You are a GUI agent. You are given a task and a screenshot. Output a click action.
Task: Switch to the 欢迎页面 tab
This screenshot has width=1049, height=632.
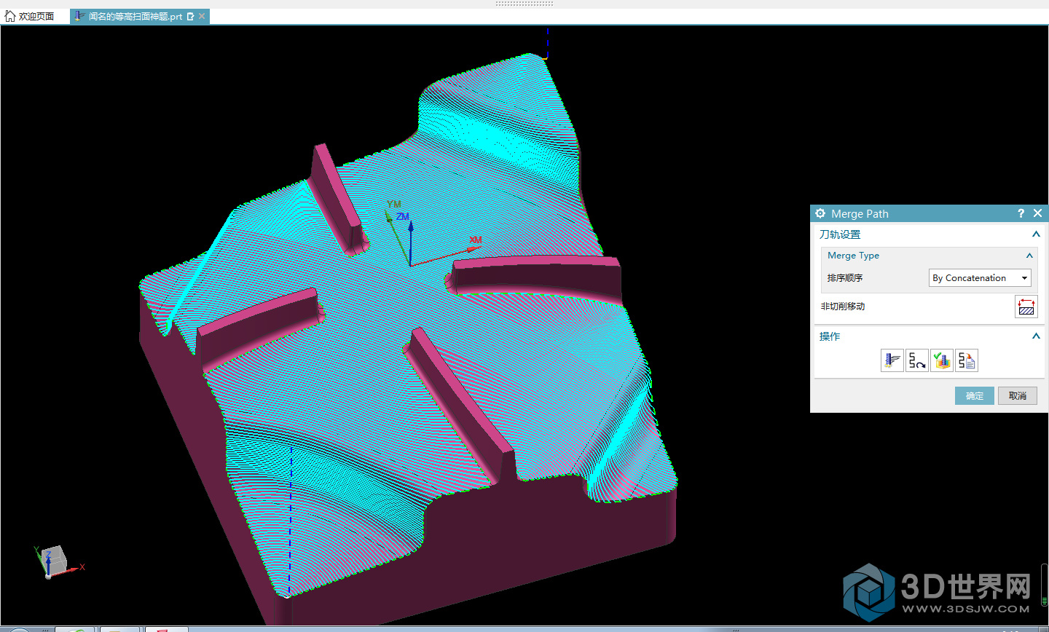click(x=30, y=16)
